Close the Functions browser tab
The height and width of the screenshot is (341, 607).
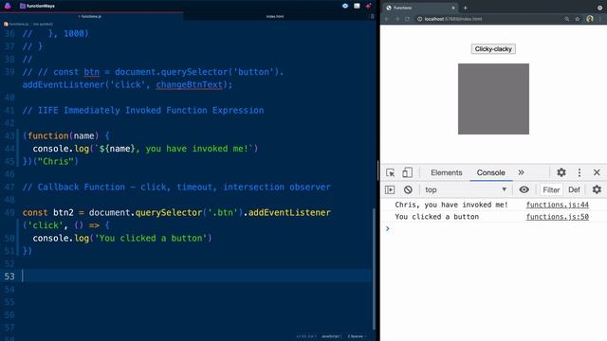tap(453, 8)
